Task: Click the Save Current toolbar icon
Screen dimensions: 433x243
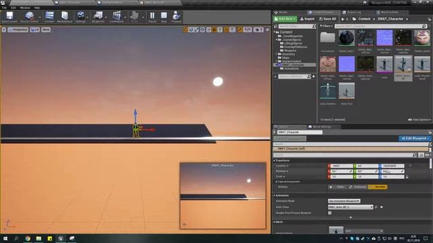Action: click(9, 17)
